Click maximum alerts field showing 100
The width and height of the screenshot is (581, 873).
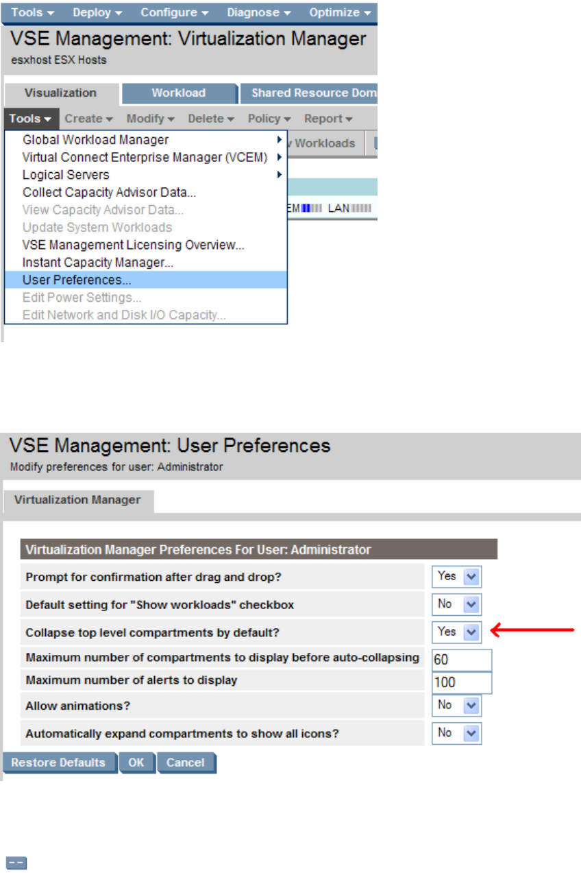coord(462,682)
